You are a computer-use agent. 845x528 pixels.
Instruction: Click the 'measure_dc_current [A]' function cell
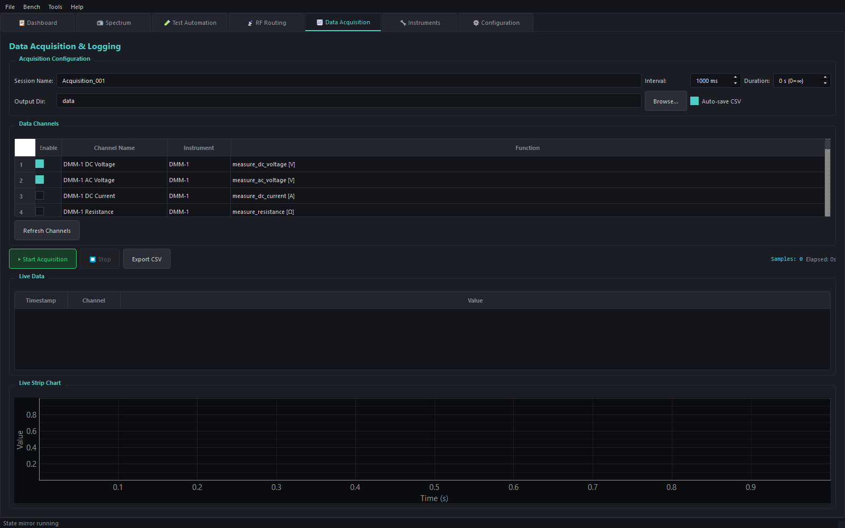pos(528,196)
